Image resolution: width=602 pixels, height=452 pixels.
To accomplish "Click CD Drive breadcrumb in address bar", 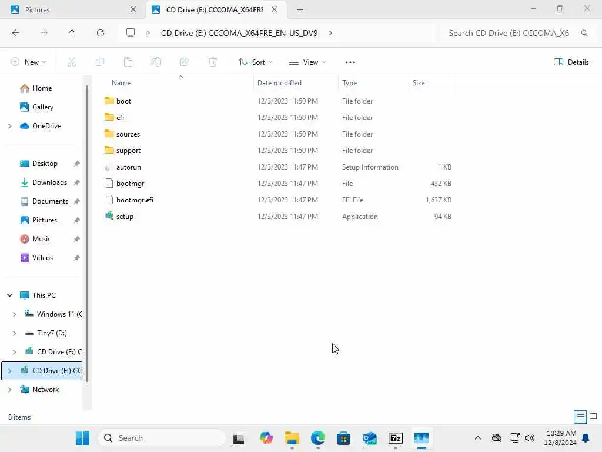I will coord(239,33).
